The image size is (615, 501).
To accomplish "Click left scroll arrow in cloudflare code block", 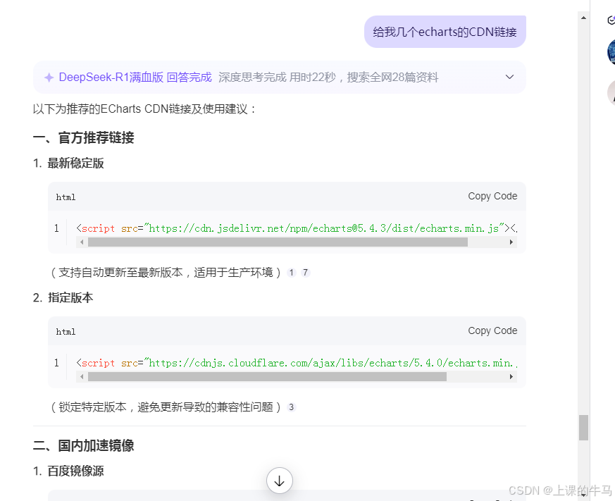I will pyautogui.click(x=82, y=377).
